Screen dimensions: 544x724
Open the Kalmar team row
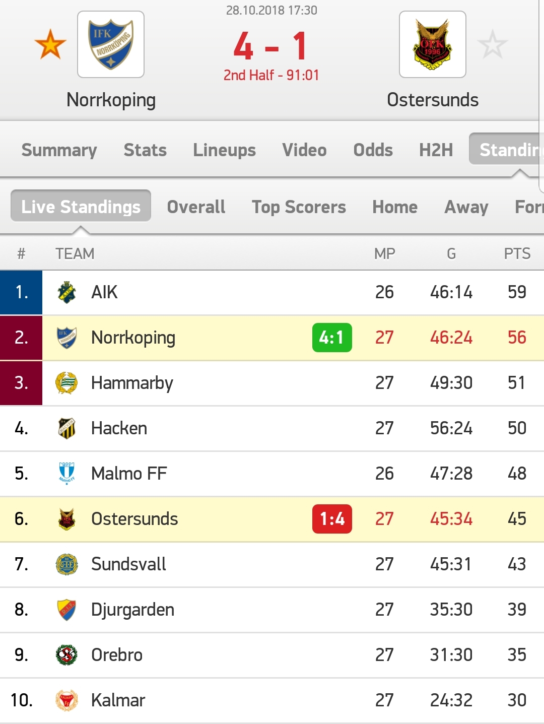(272, 700)
